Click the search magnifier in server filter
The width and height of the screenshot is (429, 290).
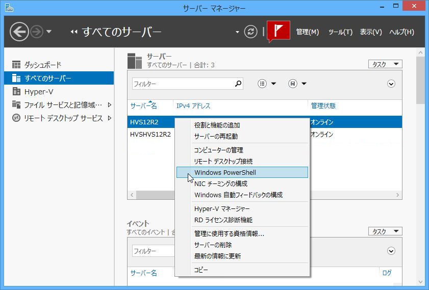pos(238,84)
